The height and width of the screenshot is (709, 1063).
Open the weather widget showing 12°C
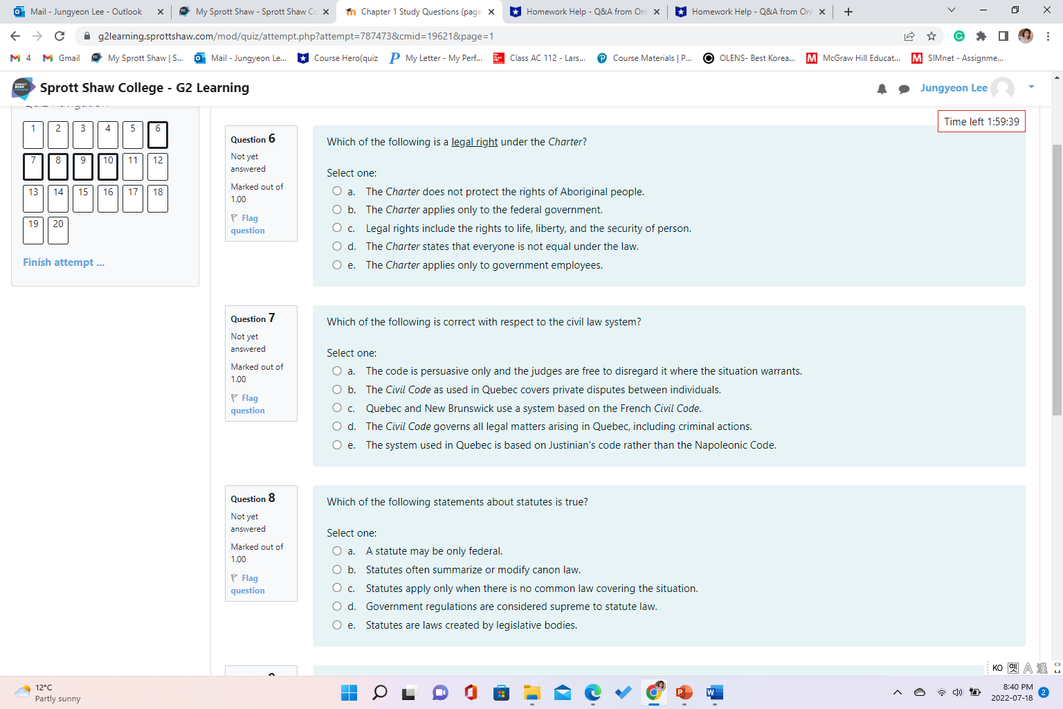tap(47, 692)
